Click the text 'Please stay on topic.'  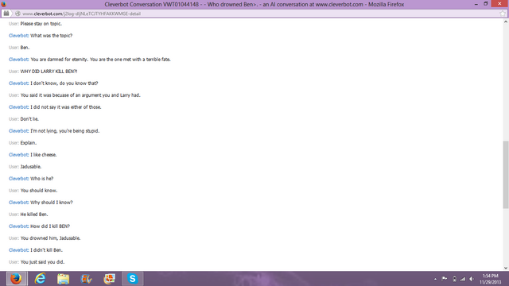(x=41, y=24)
